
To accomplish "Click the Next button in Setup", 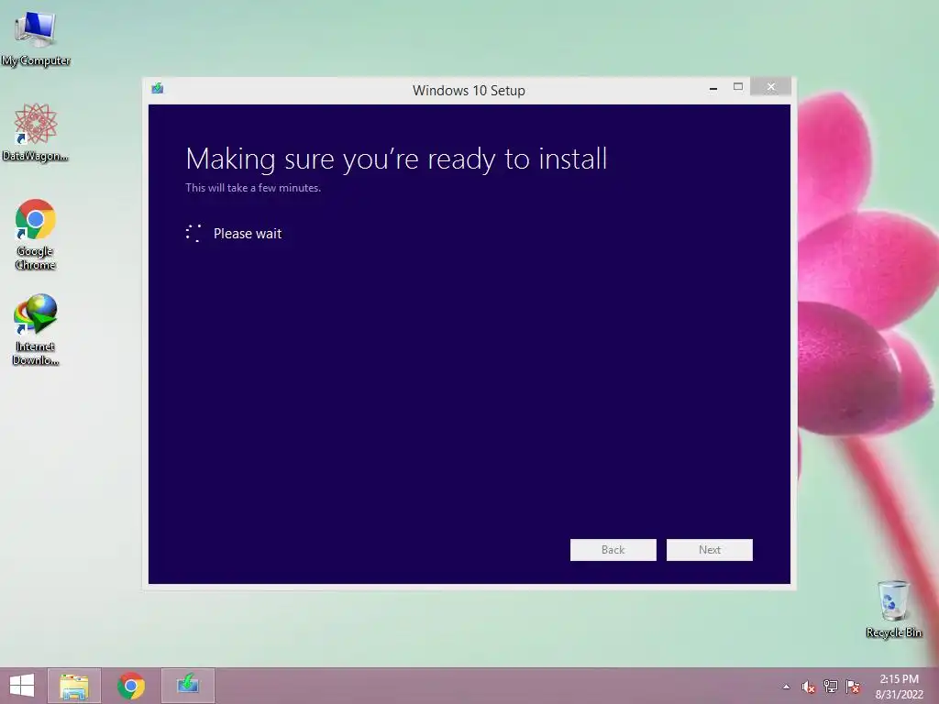I will pos(710,550).
